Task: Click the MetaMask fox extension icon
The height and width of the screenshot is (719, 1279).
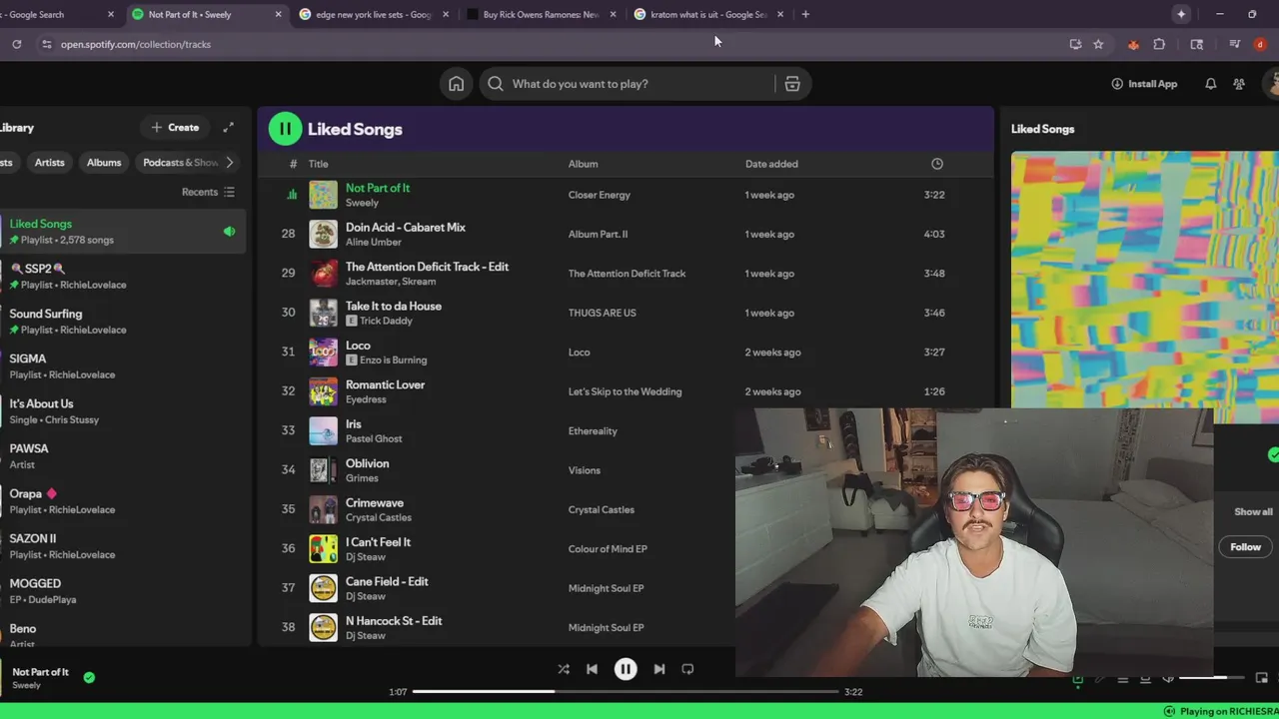Action: point(1133,44)
